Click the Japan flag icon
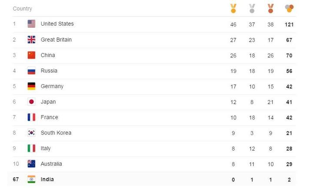The image size is (313, 194). (x=31, y=102)
